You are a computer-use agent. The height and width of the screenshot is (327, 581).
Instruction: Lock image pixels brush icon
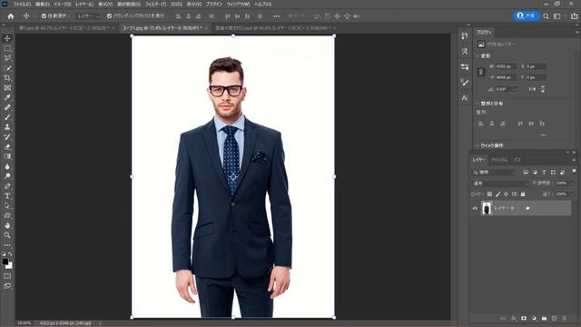pyautogui.click(x=498, y=193)
